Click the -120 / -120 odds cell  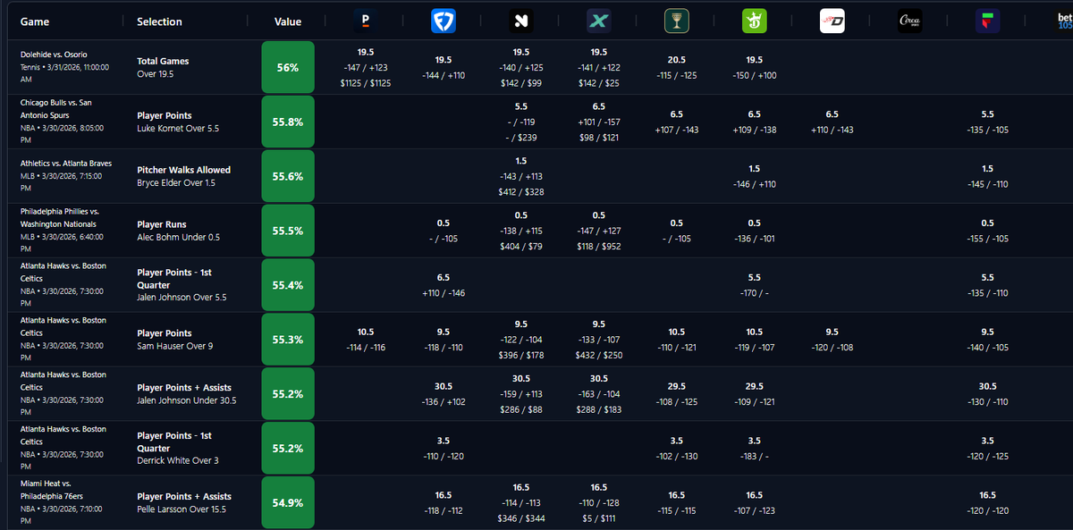pos(987,511)
